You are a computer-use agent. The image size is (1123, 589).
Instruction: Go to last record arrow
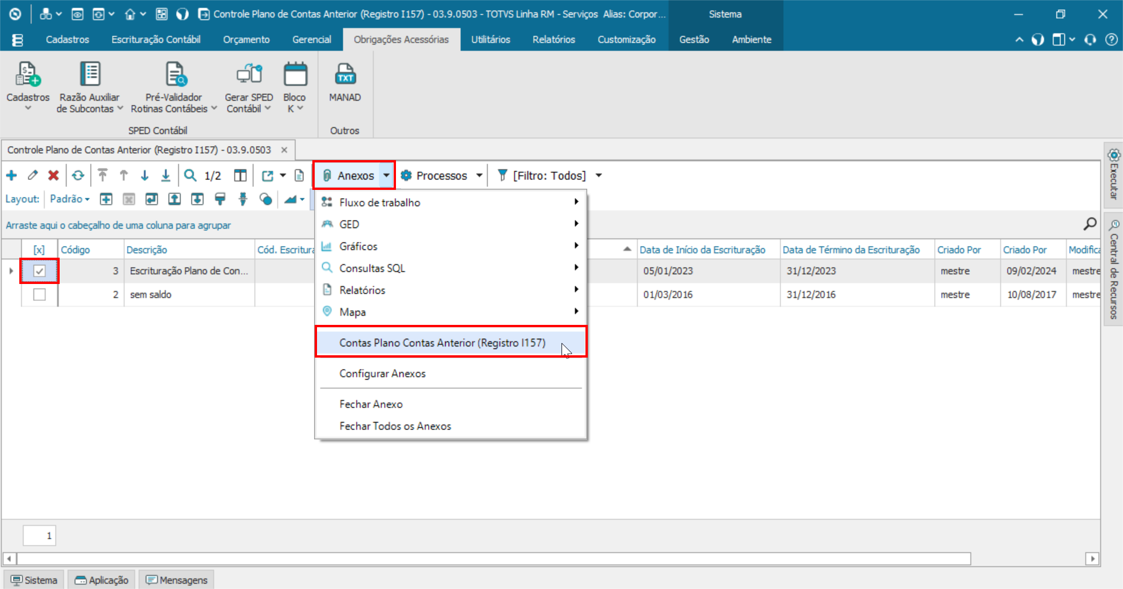click(166, 175)
